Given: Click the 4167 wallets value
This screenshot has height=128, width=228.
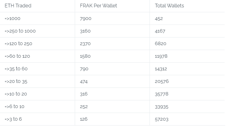Looking at the screenshot, I should tap(160, 31).
